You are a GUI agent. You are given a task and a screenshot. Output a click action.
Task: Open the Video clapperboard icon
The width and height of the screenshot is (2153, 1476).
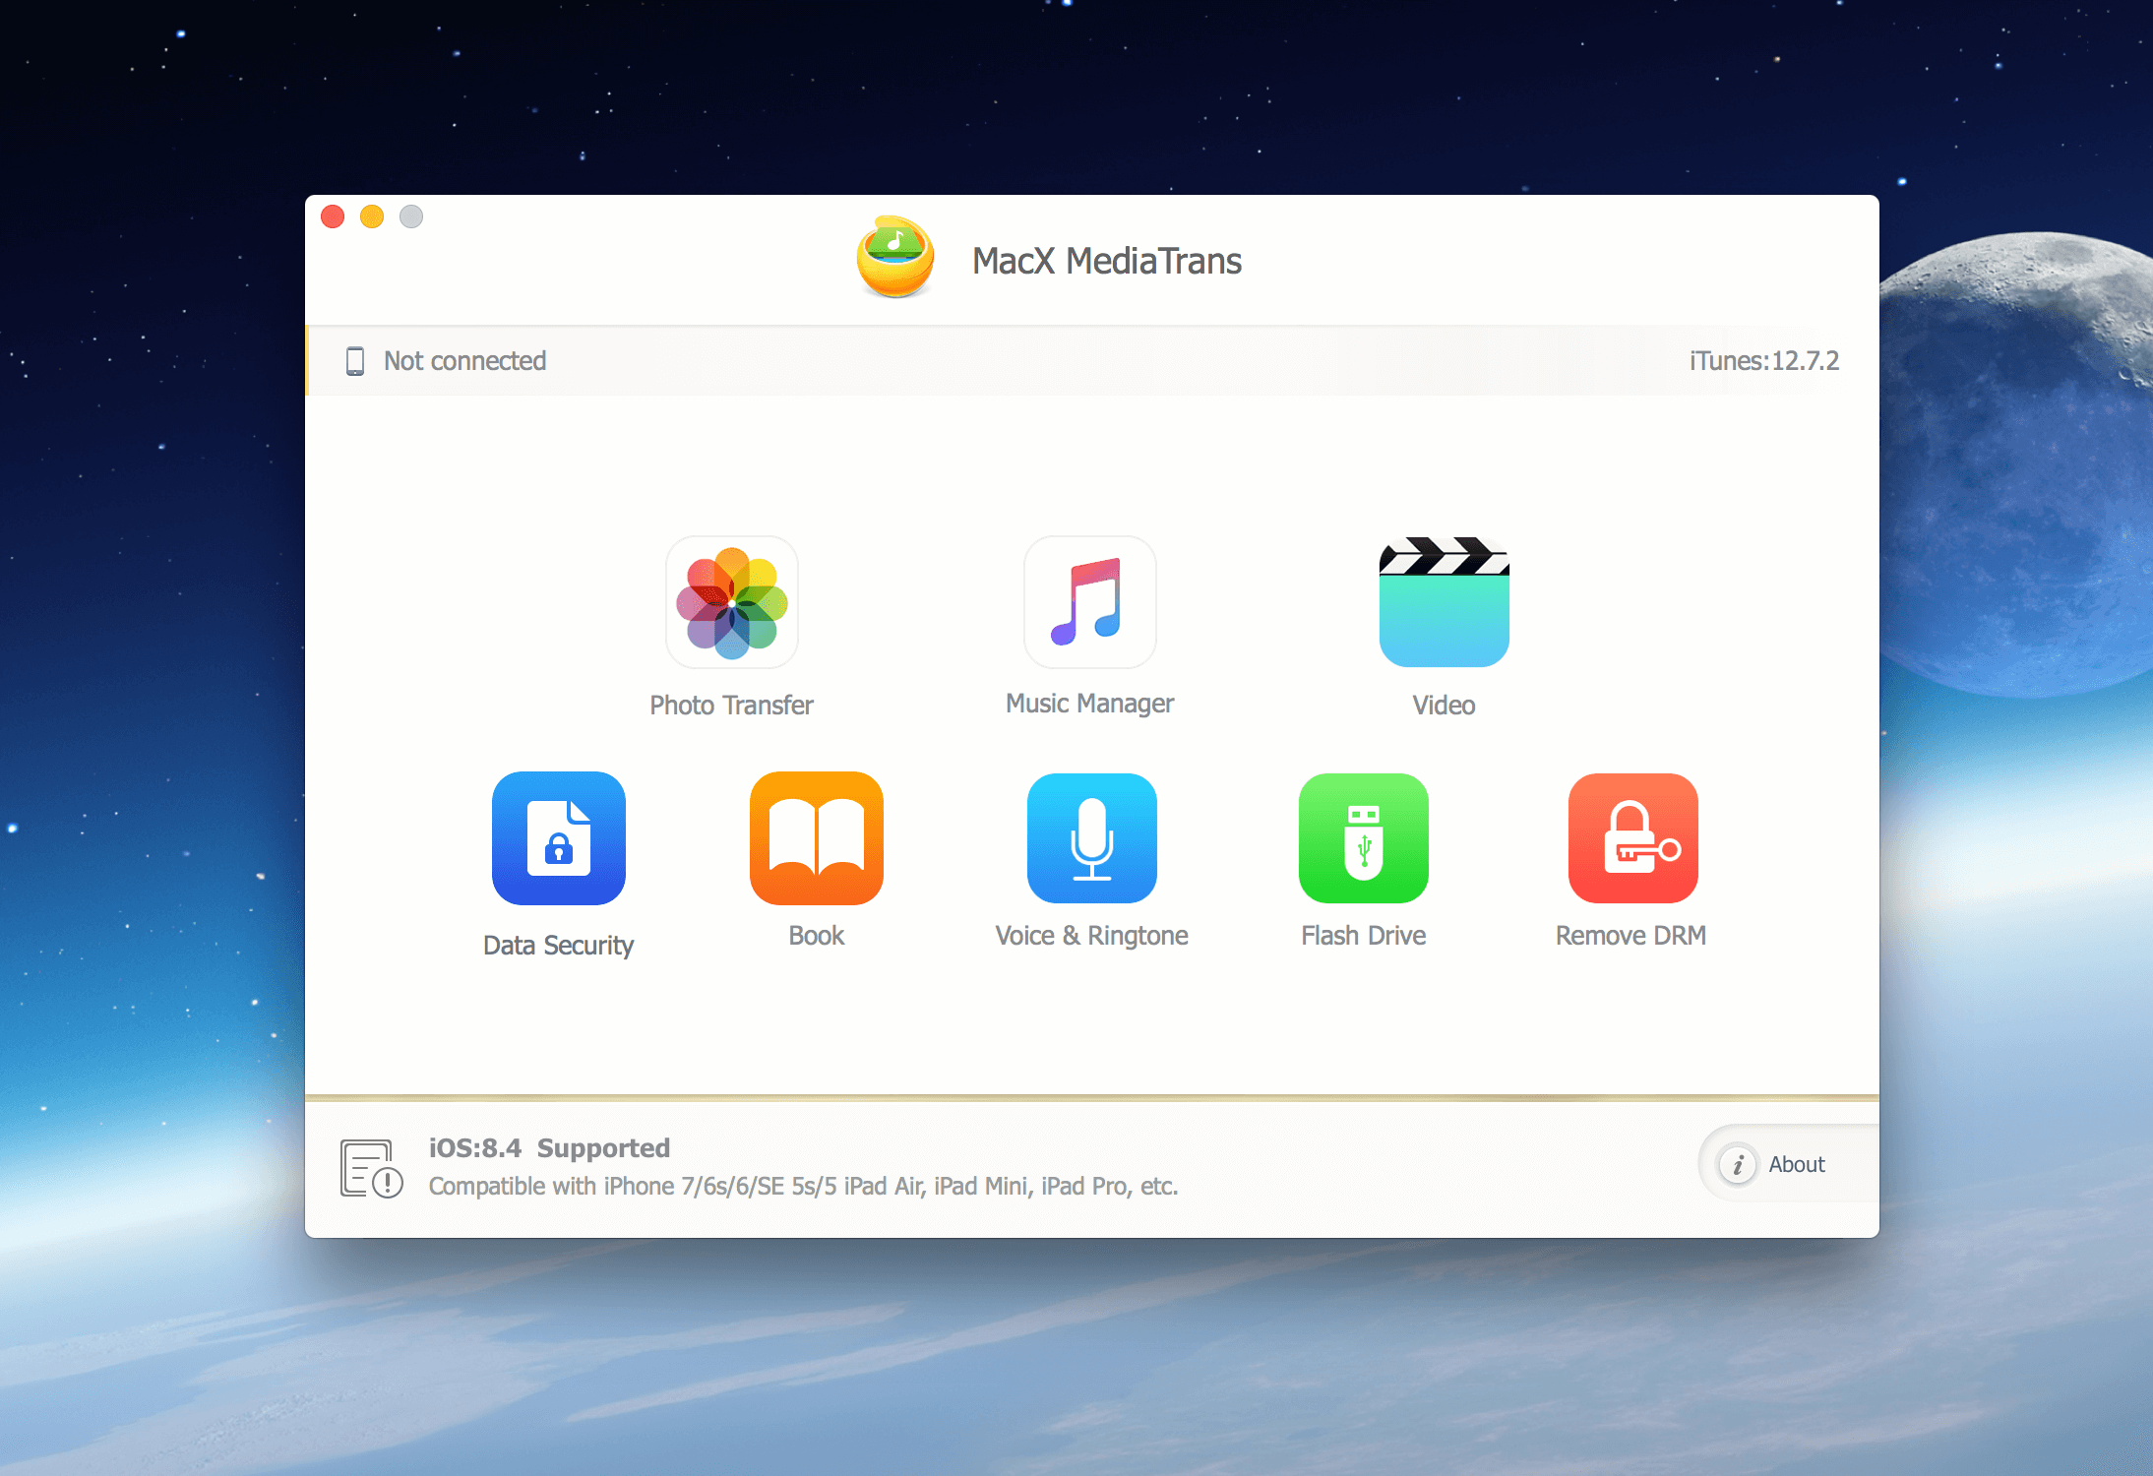1444,602
